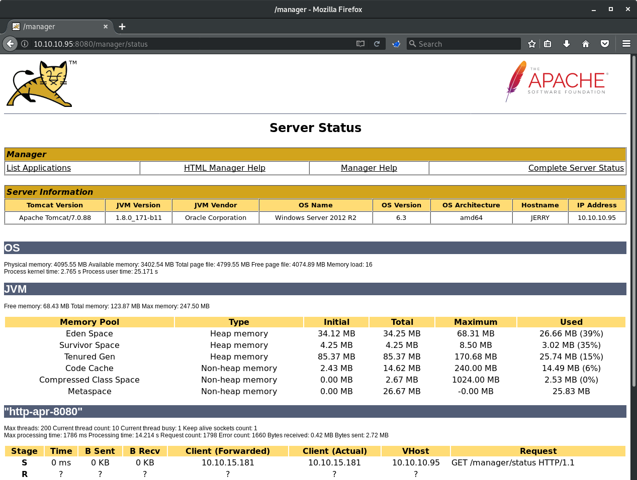Click the GET /manager/status HTTP/1.1 request
The width and height of the screenshot is (637, 480).
513,462
